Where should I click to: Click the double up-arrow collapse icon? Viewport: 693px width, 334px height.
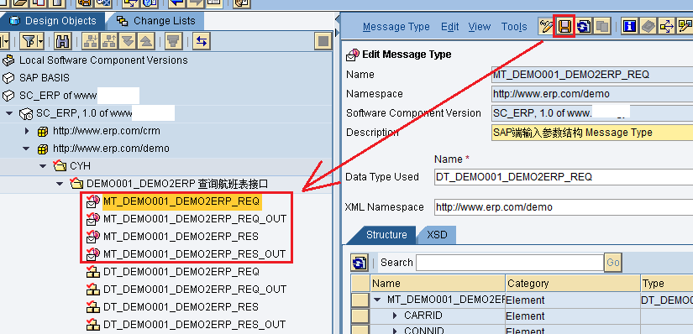[146, 42]
